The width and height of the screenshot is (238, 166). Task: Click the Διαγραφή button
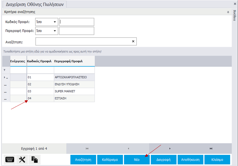point(164,160)
